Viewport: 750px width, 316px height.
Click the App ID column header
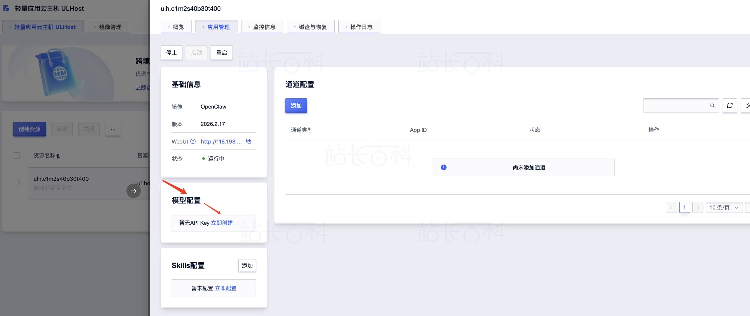tap(418, 130)
